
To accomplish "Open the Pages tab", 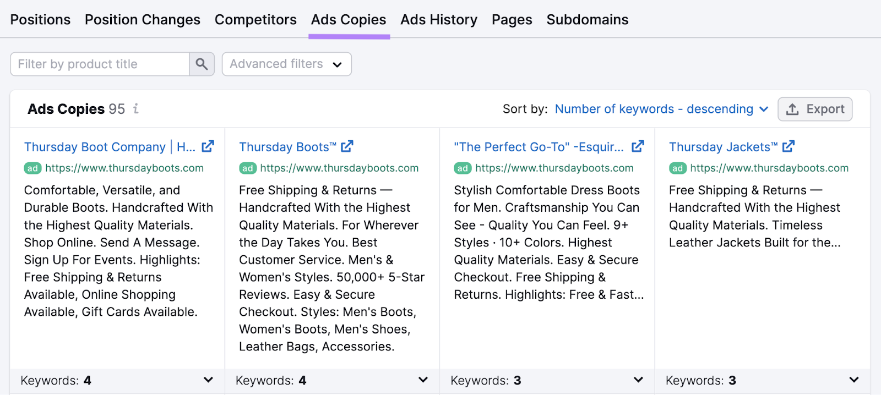I will pyautogui.click(x=512, y=20).
